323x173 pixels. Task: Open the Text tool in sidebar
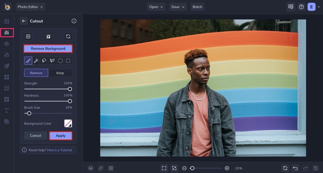(7, 110)
